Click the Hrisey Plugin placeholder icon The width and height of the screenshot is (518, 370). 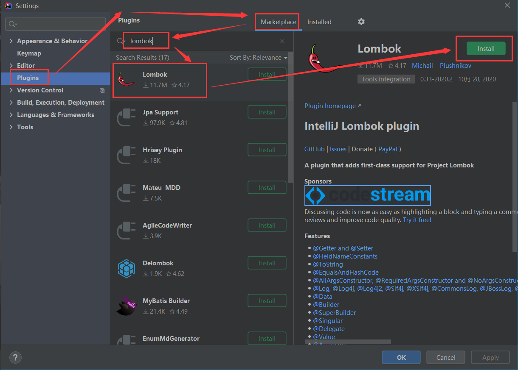click(x=126, y=155)
